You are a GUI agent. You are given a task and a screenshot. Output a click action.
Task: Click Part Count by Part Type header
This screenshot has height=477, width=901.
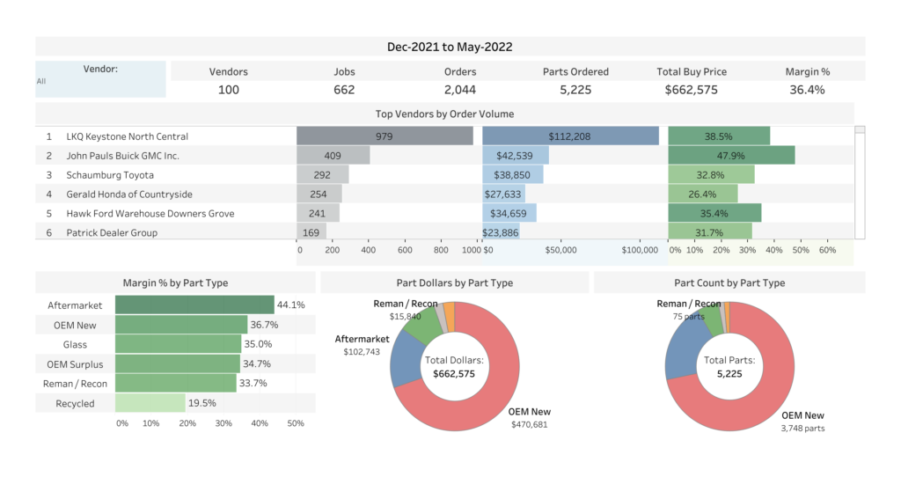tap(729, 283)
